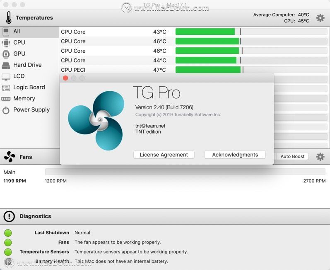
Task: Click the 44°C temperature value
Action: [x=159, y=60]
